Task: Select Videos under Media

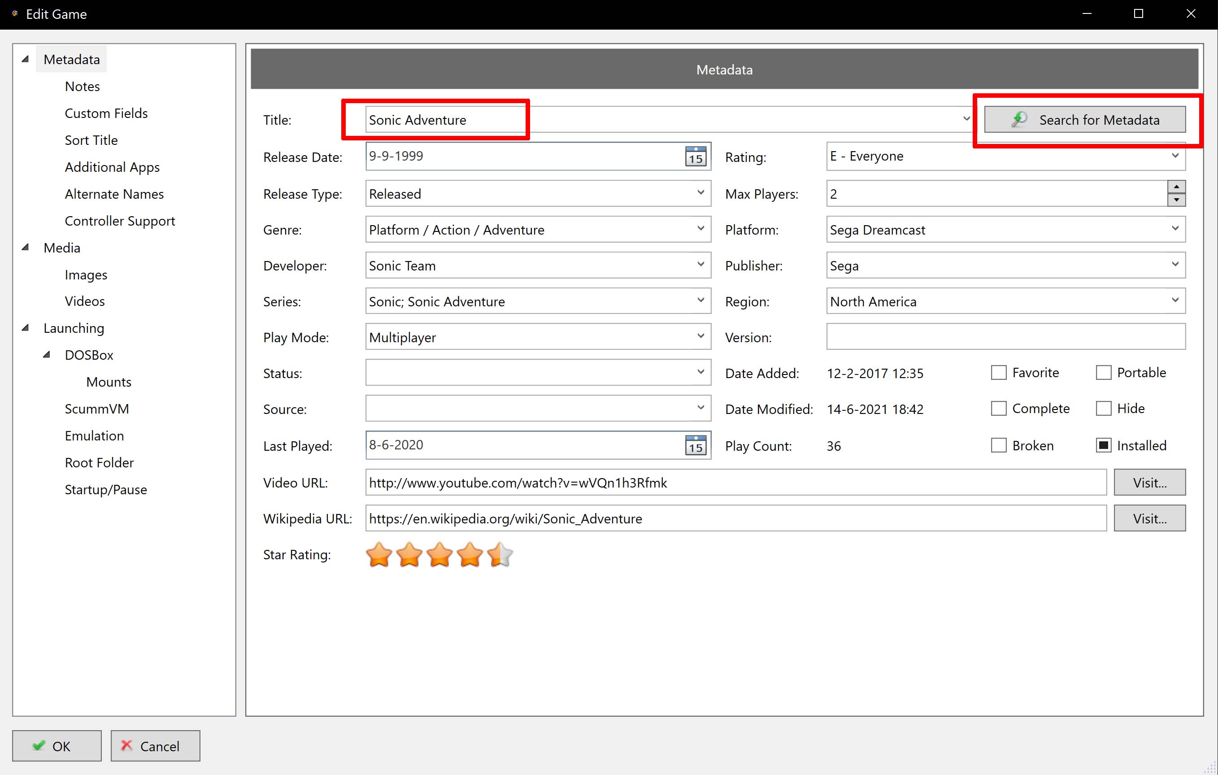Action: [x=84, y=301]
